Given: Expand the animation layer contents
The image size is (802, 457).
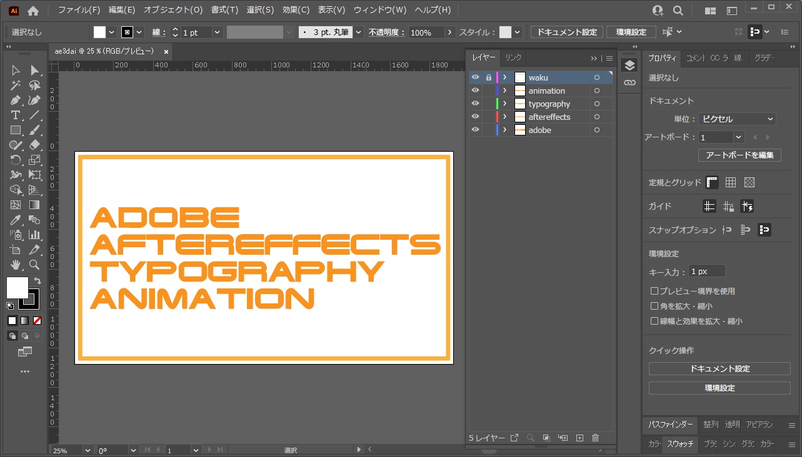Looking at the screenshot, I should [x=504, y=91].
